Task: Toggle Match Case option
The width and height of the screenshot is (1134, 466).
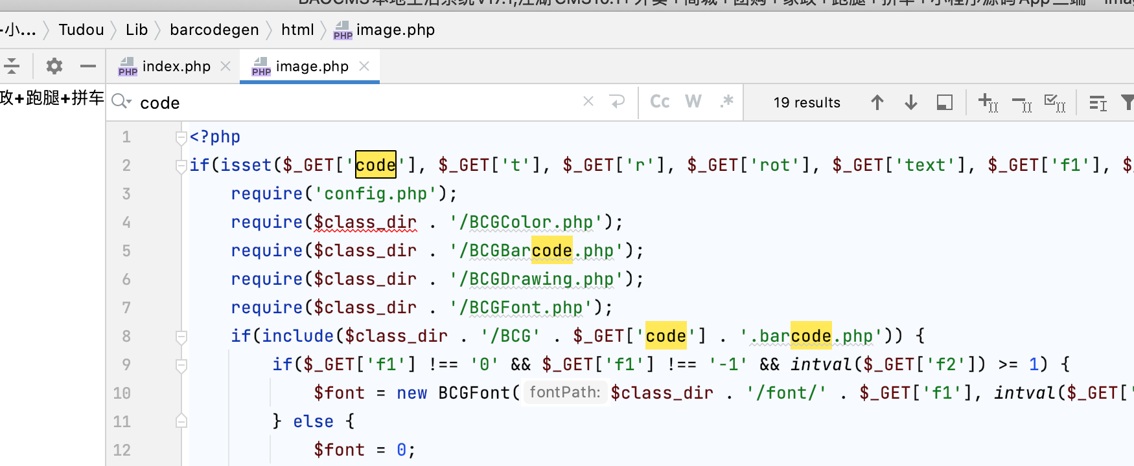Action: [660, 102]
